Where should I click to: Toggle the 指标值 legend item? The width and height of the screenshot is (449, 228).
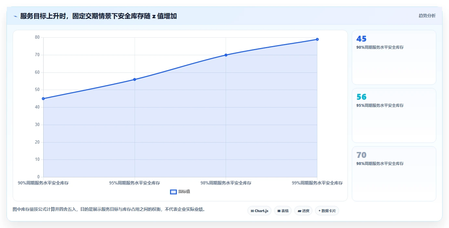[x=180, y=192]
